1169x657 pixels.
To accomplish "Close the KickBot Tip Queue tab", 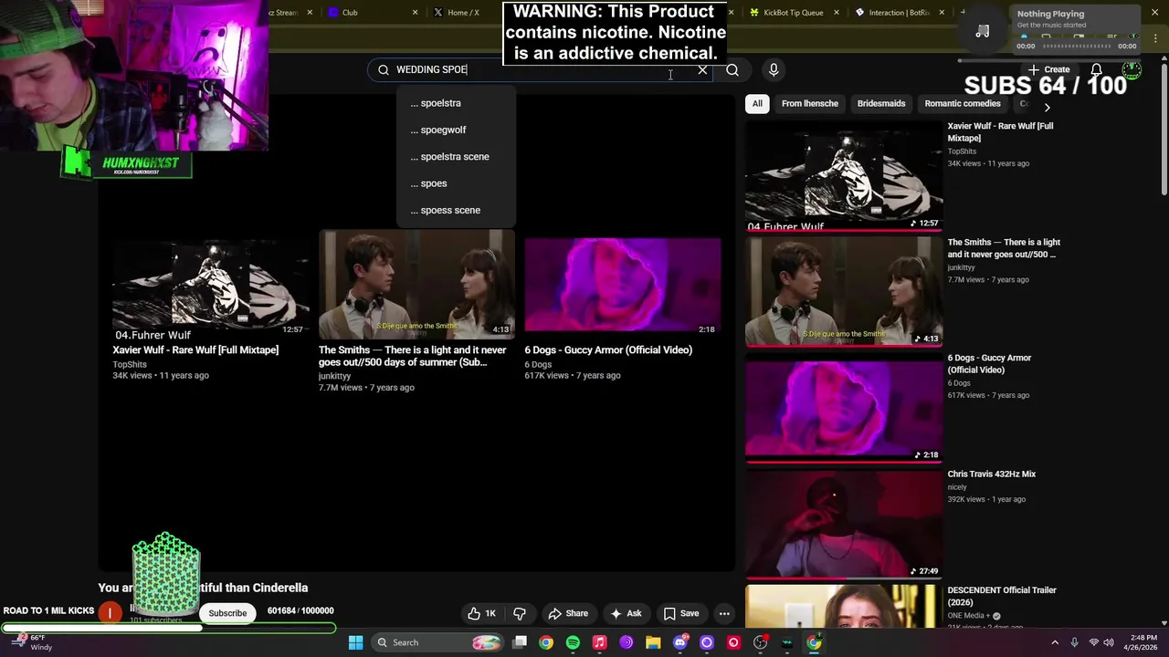I will [x=837, y=13].
